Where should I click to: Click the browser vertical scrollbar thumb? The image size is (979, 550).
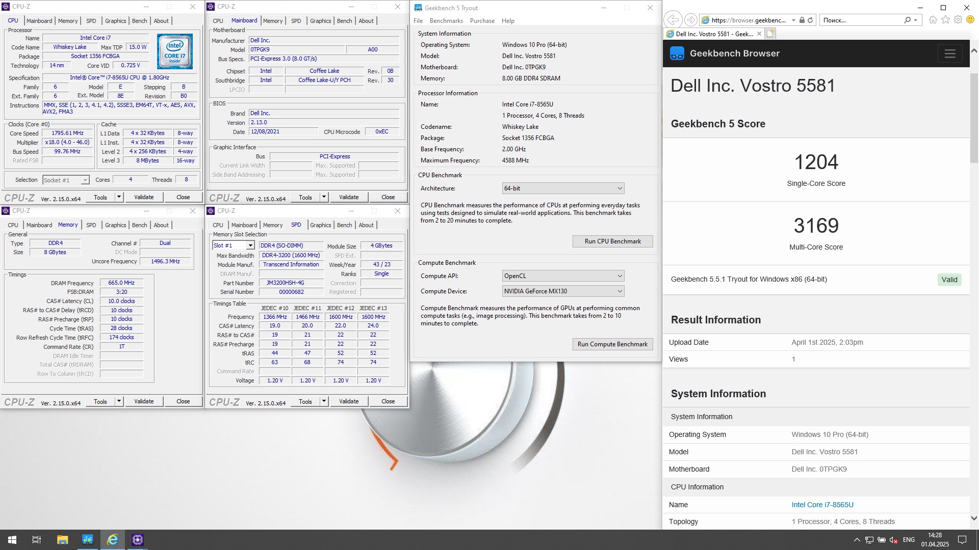(x=974, y=118)
